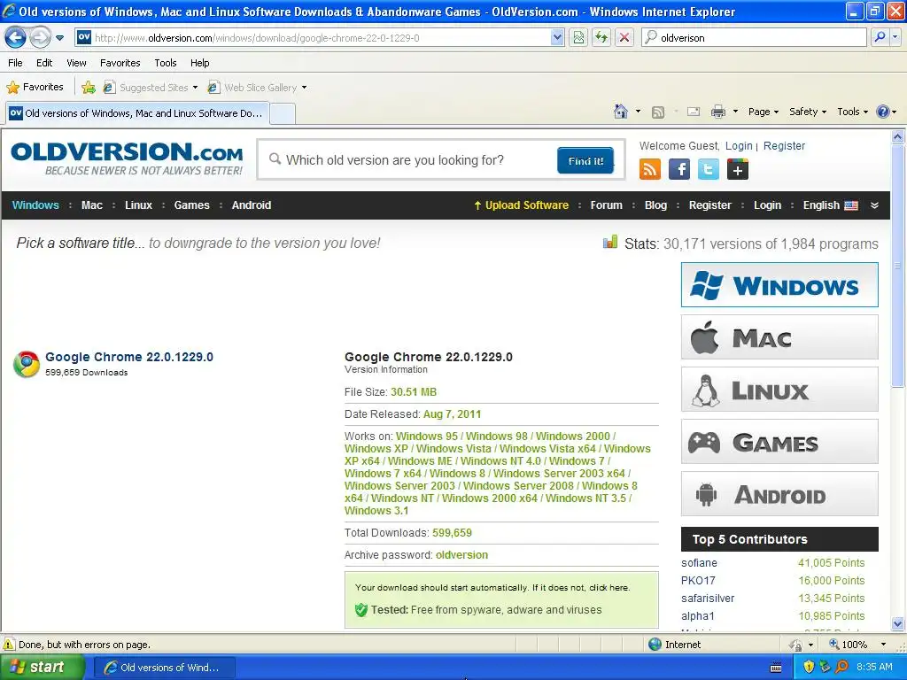Select Mac in the site navigation bar
Image resolution: width=907 pixels, height=680 pixels.
92,205
